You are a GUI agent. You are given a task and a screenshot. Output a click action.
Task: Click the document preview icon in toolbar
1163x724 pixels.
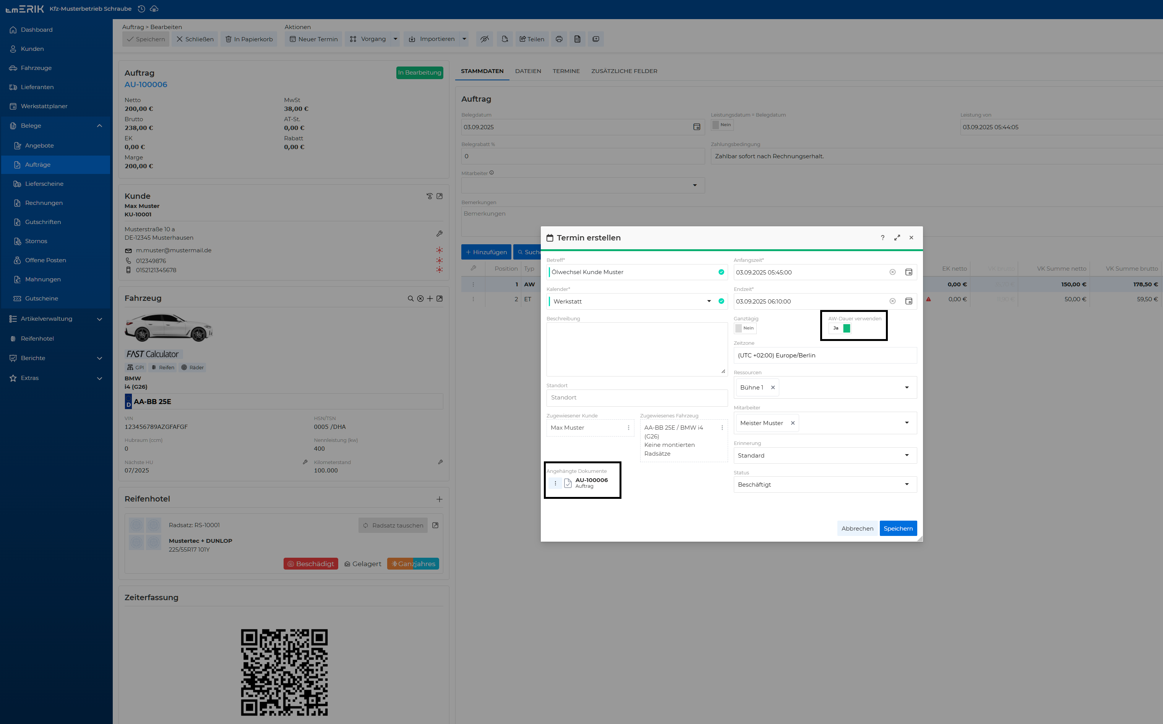[577, 39]
